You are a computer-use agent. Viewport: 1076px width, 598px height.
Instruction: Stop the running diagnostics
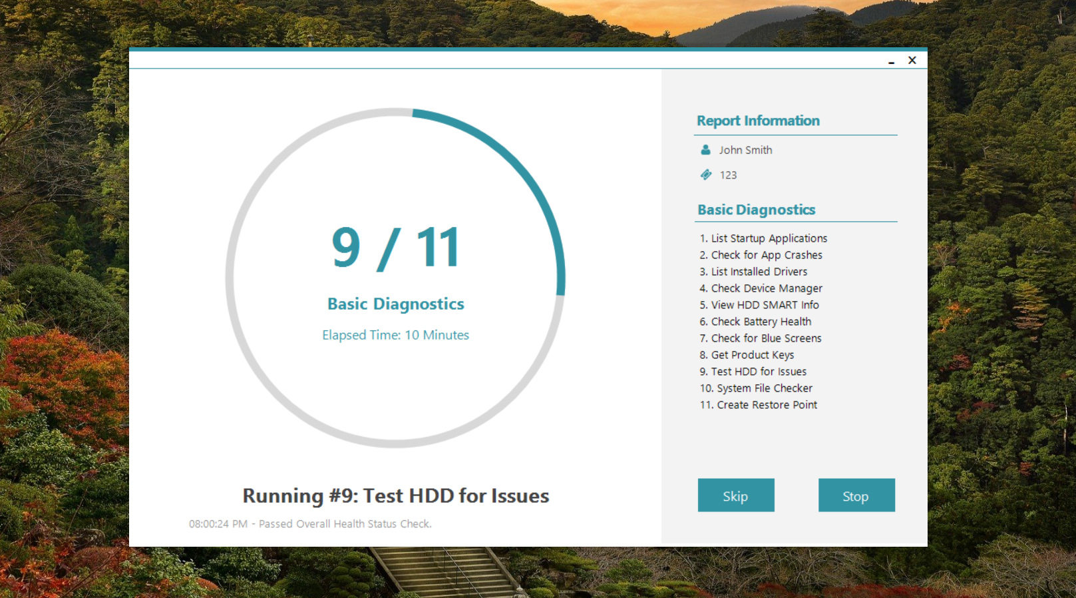pos(856,495)
